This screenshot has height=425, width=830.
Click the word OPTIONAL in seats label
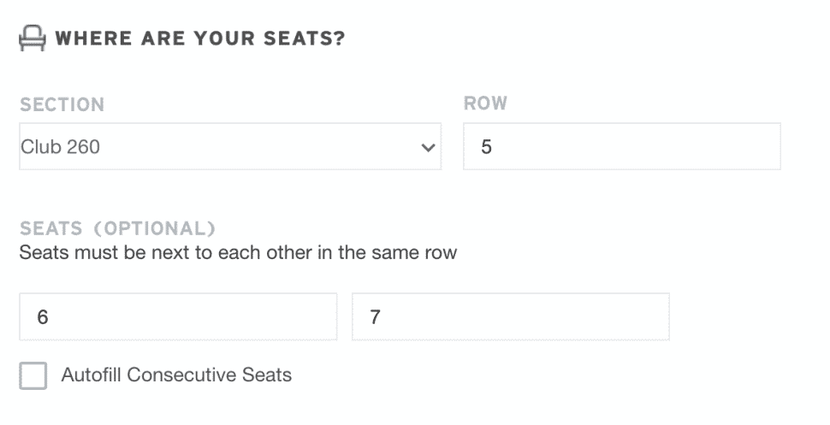[154, 228]
